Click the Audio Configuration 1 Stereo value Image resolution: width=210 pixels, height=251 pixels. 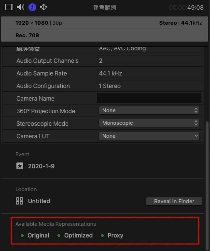pyautogui.click(x=110, y=86)
